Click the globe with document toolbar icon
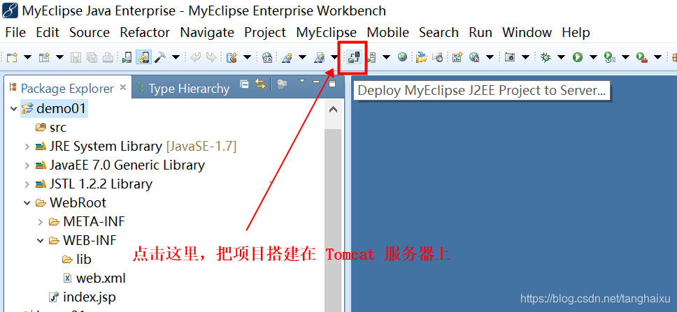 coord(474,57)
